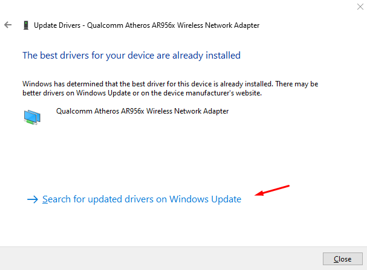Click the arrow icon beside the Search link
Screen dimensions: 367x270
[33, 199]
